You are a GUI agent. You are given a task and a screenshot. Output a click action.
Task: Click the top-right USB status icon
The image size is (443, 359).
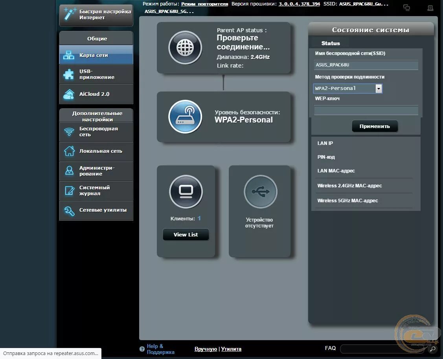430,8
